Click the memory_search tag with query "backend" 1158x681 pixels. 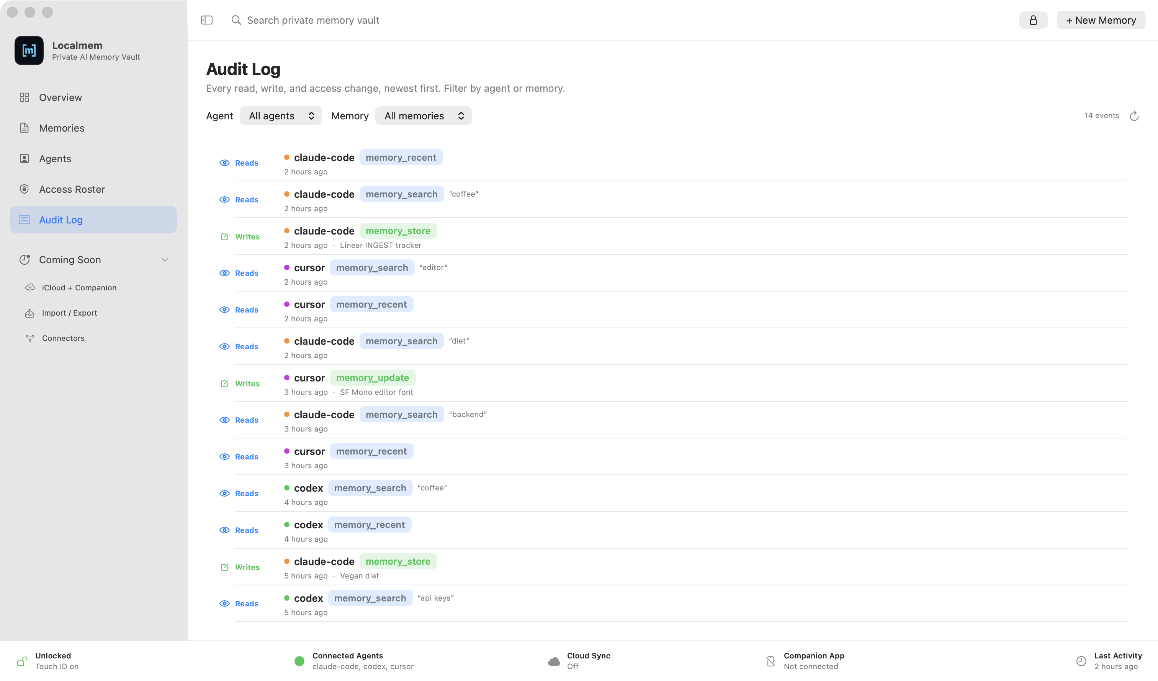point(401,415)
